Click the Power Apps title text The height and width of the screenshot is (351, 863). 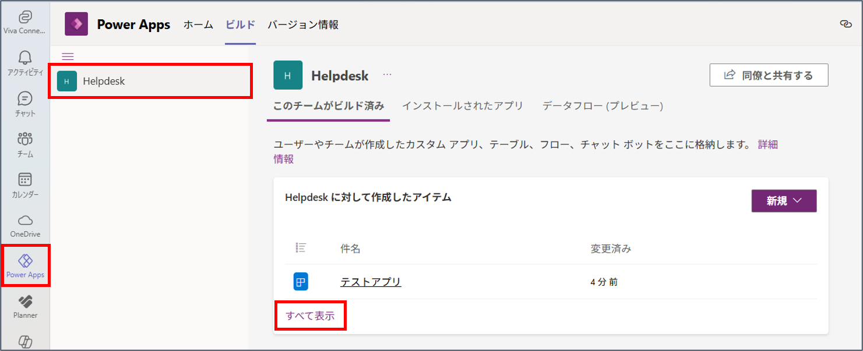(x=133, y=24)
